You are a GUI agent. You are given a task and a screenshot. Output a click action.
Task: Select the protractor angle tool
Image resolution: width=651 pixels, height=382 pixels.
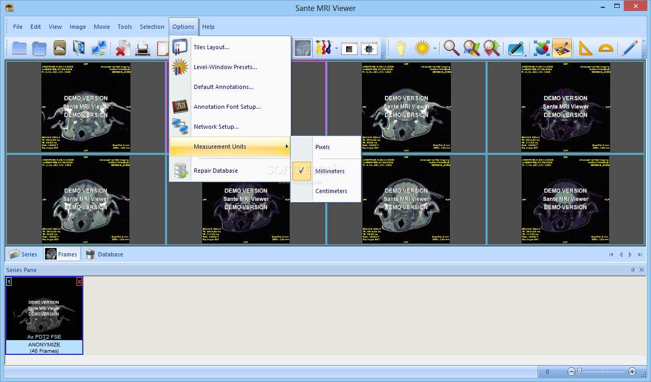(605, 48)
